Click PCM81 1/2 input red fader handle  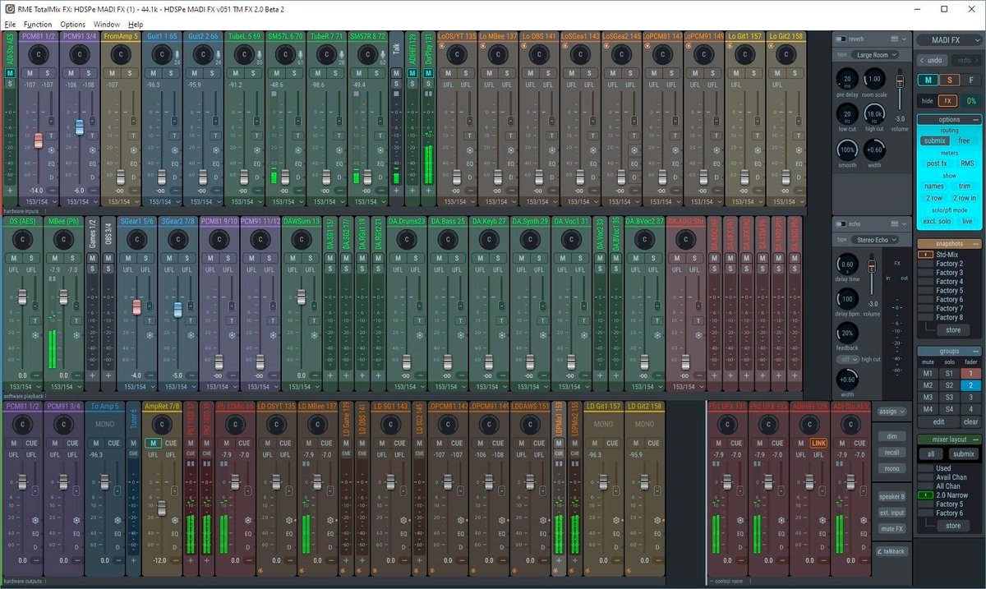click(39, 140)
